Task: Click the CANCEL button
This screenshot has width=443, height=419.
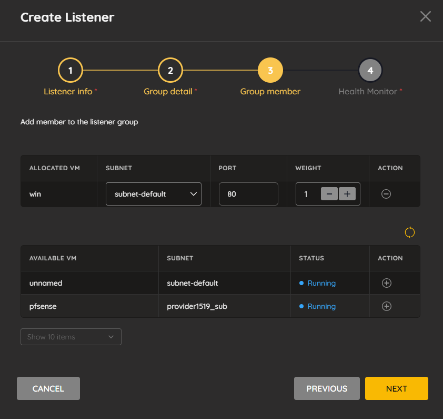Action: pos(48,388)
